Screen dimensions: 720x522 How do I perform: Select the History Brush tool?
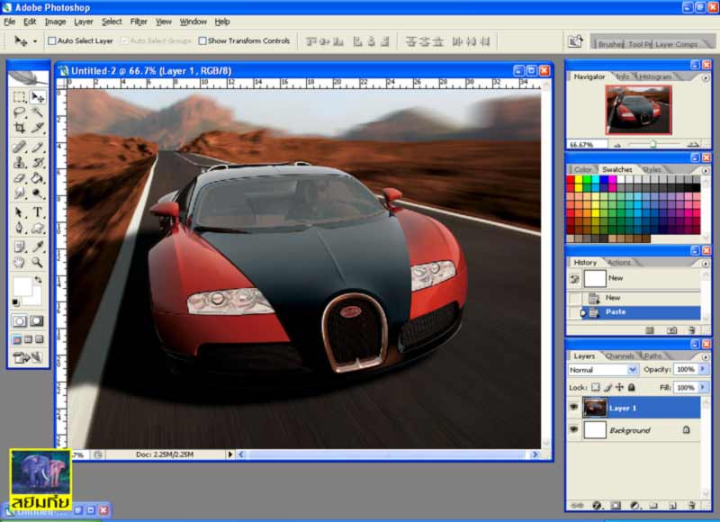tap(37, 162)
